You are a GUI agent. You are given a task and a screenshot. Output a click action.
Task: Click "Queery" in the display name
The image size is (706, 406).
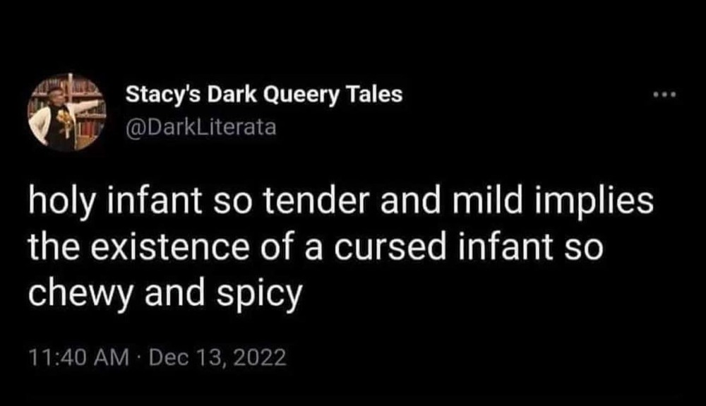[306, 95]
